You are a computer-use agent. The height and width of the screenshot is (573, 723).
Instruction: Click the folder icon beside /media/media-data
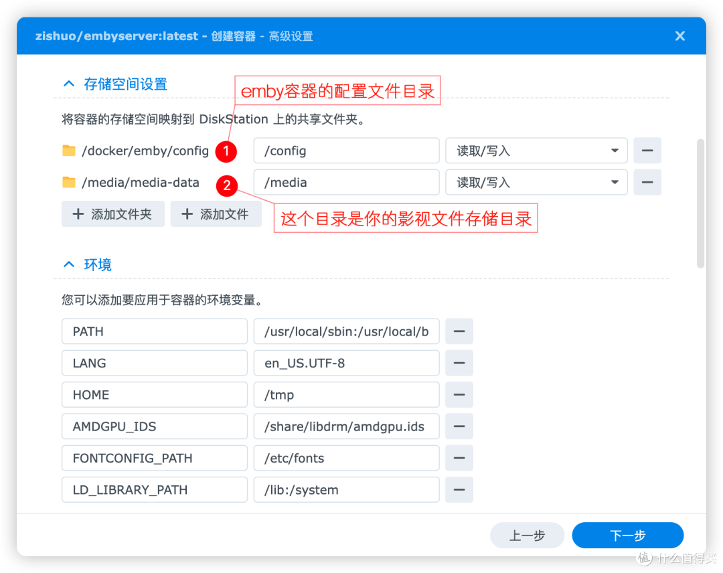point(69,182)
